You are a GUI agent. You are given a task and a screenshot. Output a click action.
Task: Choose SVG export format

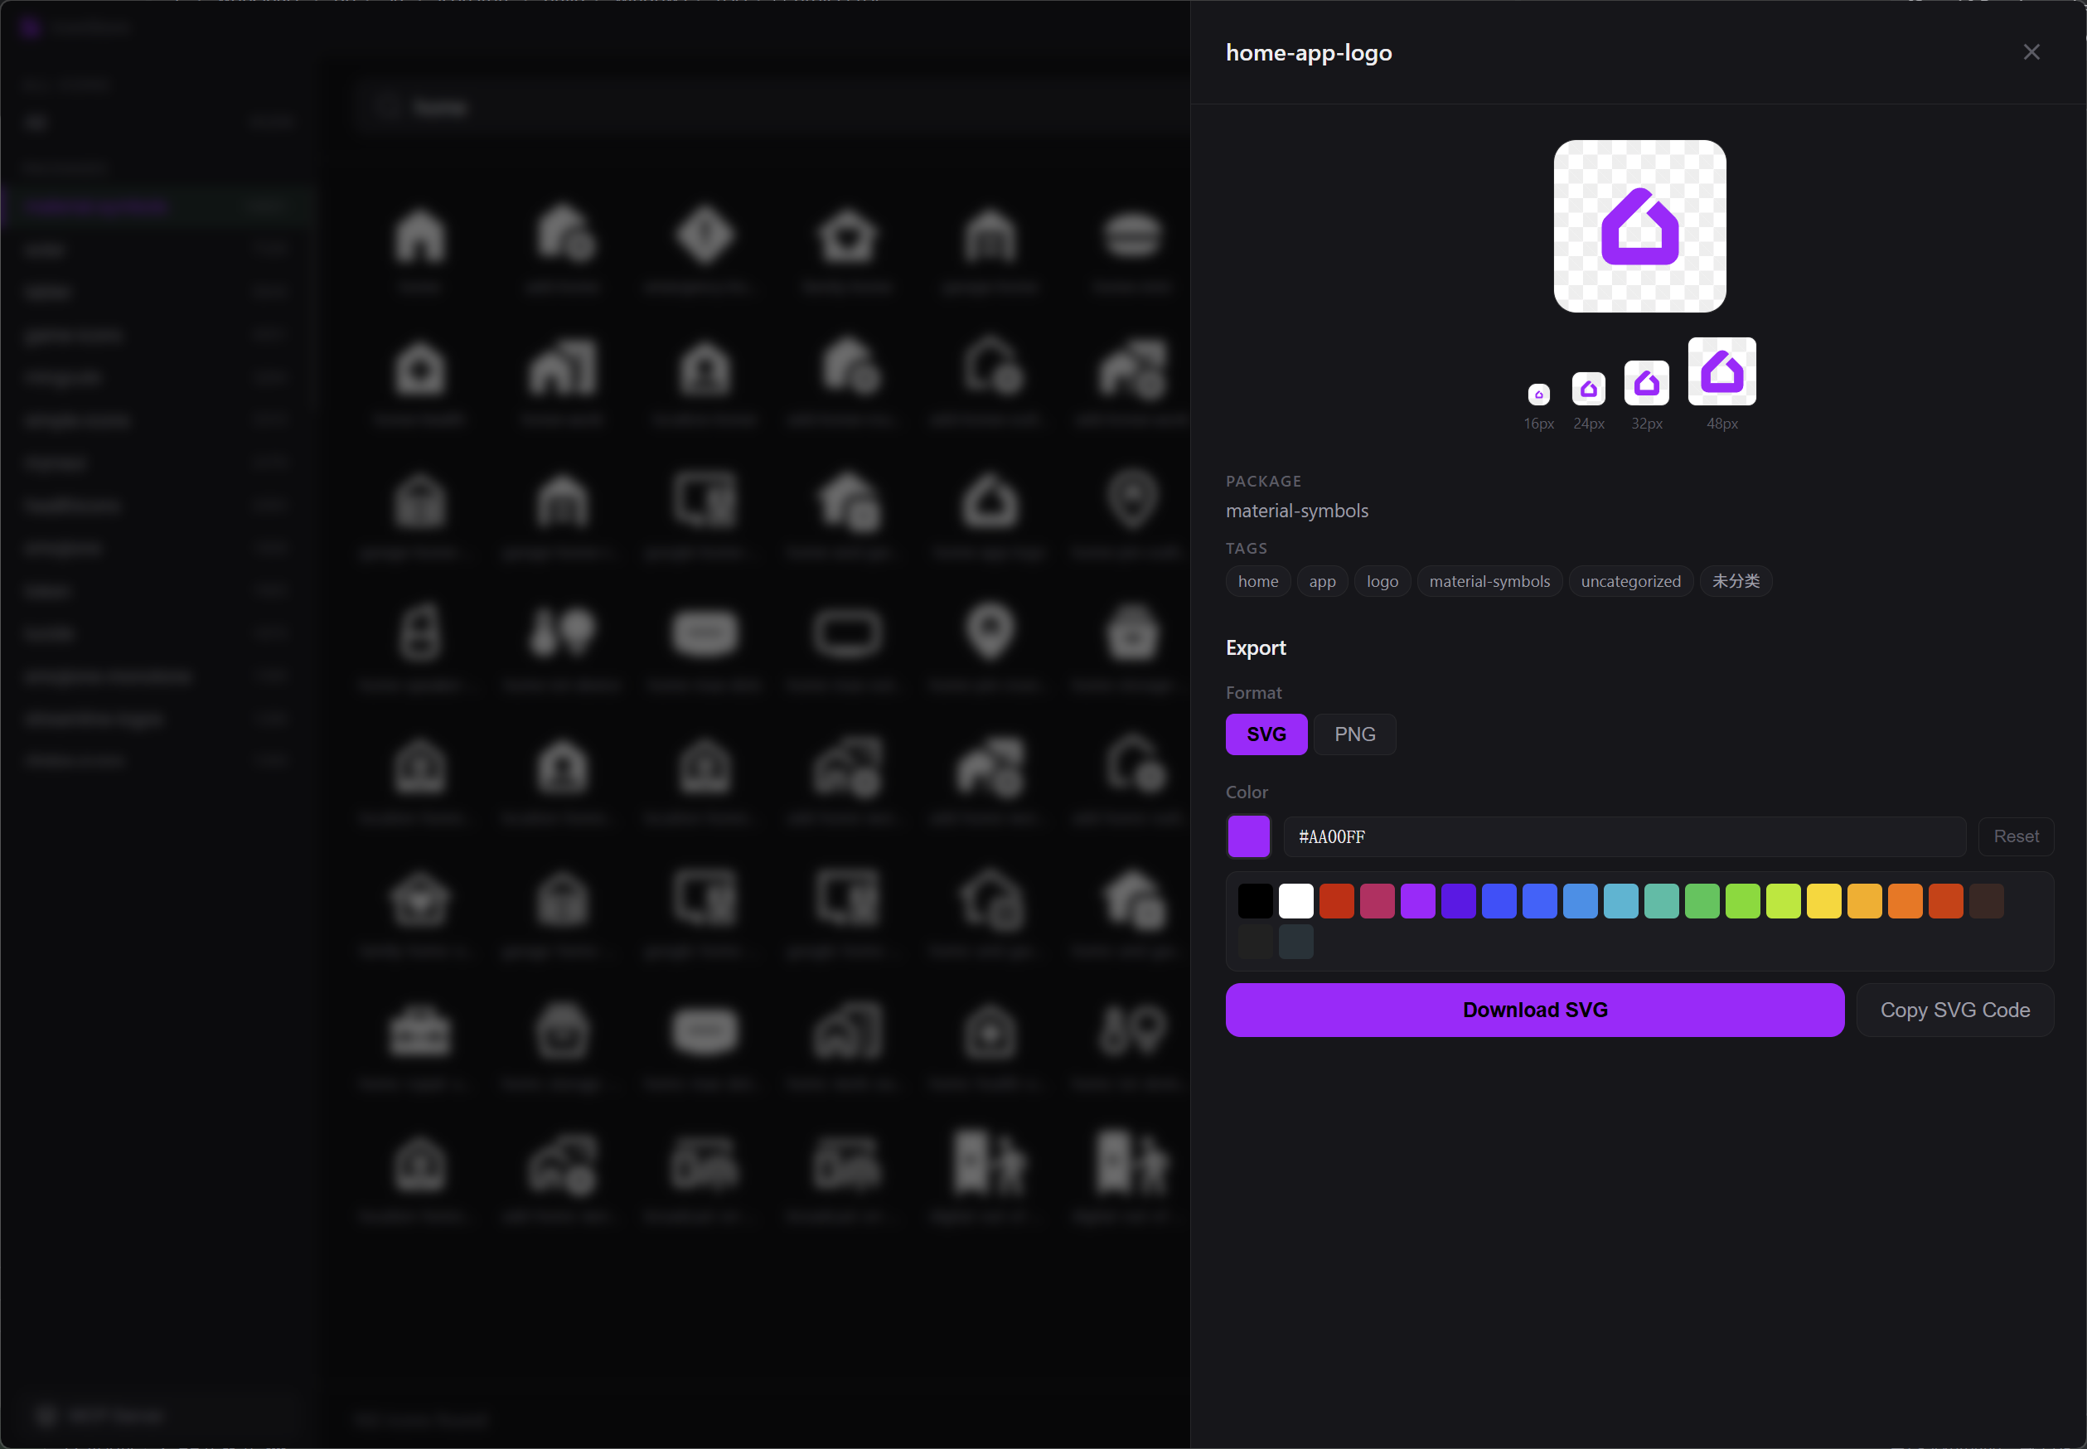point(1266,734)
